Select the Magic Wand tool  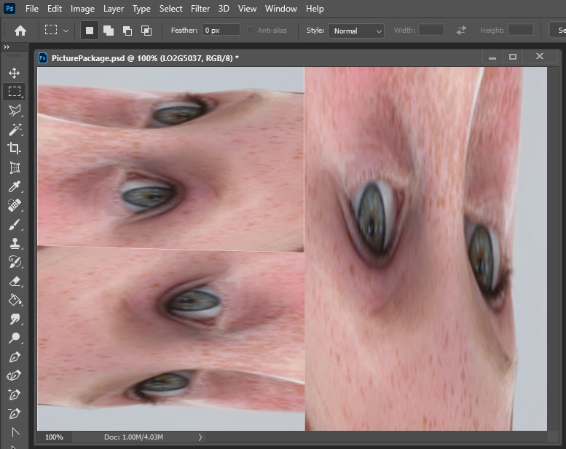15,130
